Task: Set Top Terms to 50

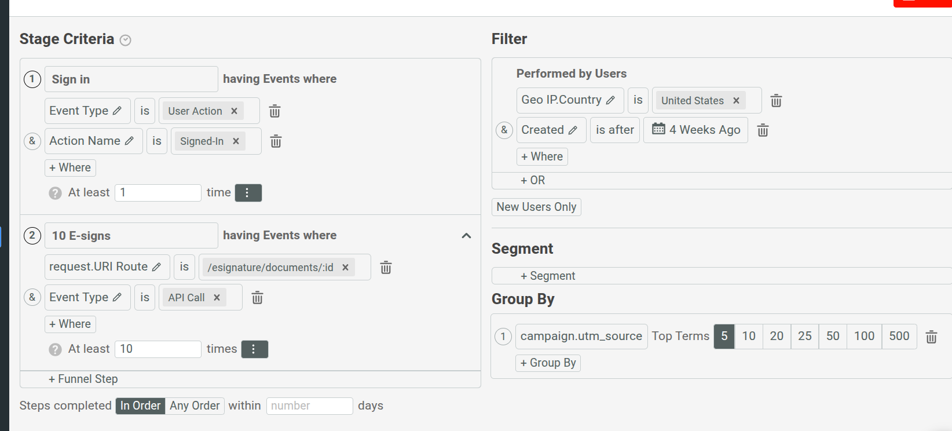Action: (x=833, y=337)
